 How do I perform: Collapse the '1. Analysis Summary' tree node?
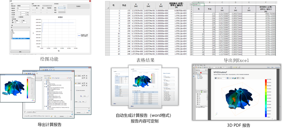tap(45, 84)
